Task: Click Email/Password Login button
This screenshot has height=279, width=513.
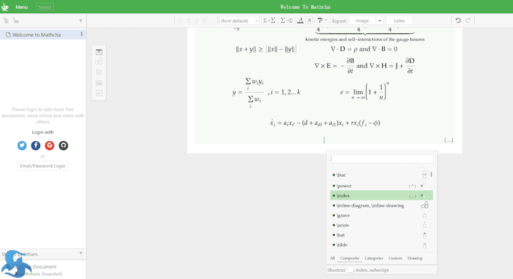Action: coord(43,165)
